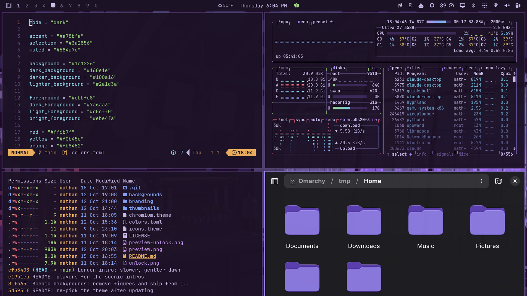Click the green butterfly icon beside the clock
The image size is (527, 296).
click(x=297, y=6)
